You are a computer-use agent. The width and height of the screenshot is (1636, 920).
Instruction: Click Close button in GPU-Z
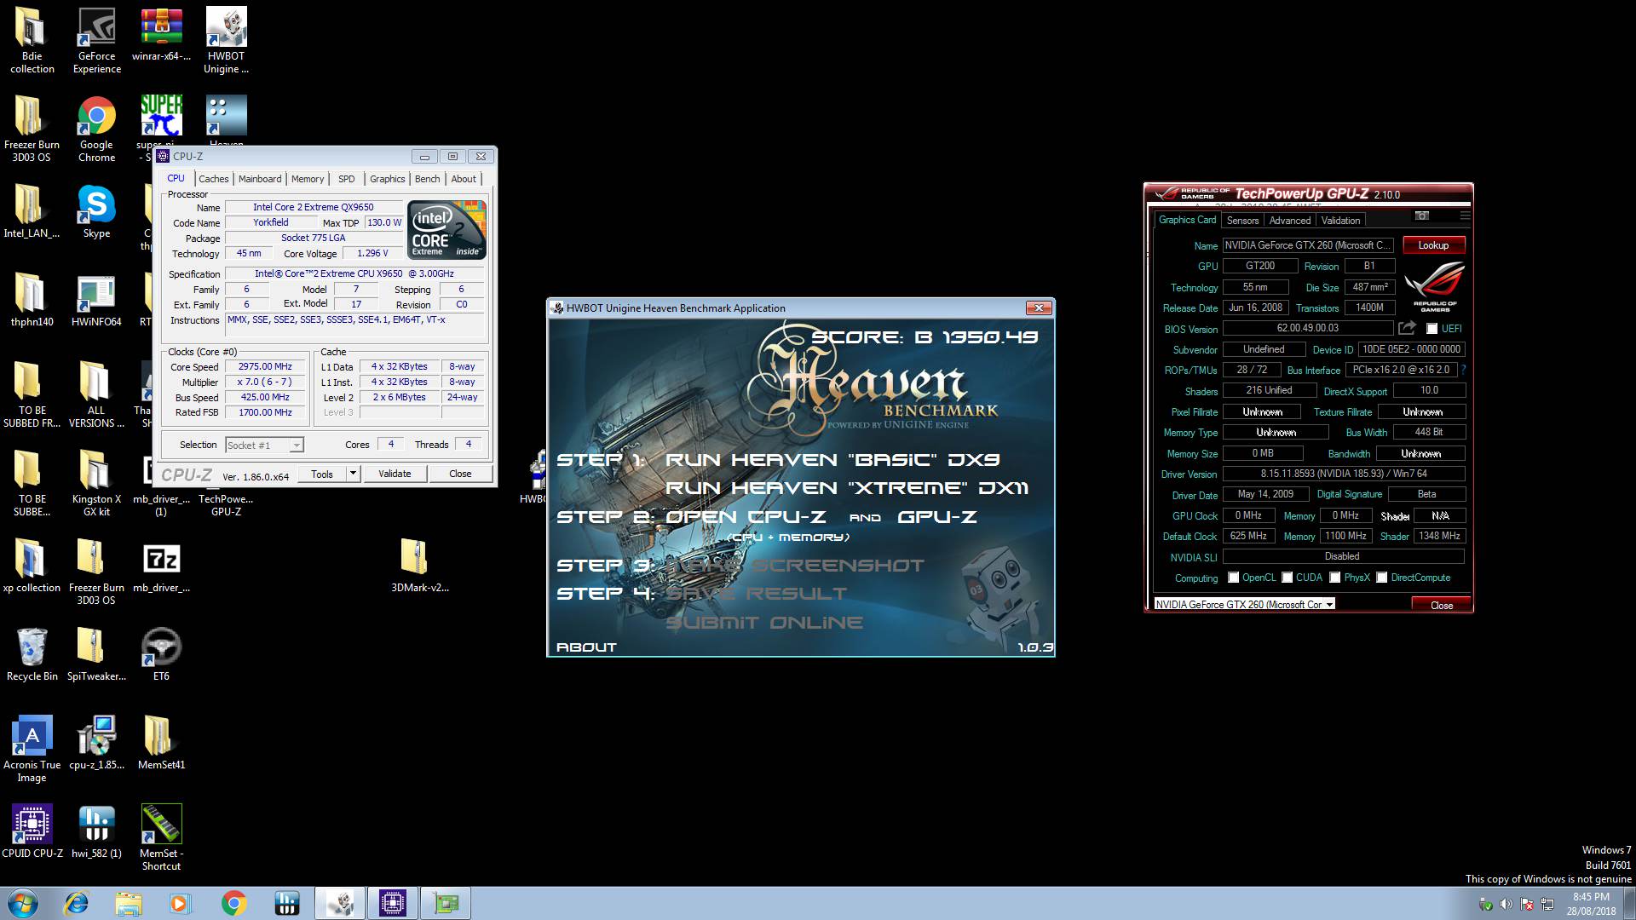coord(1441,605)
